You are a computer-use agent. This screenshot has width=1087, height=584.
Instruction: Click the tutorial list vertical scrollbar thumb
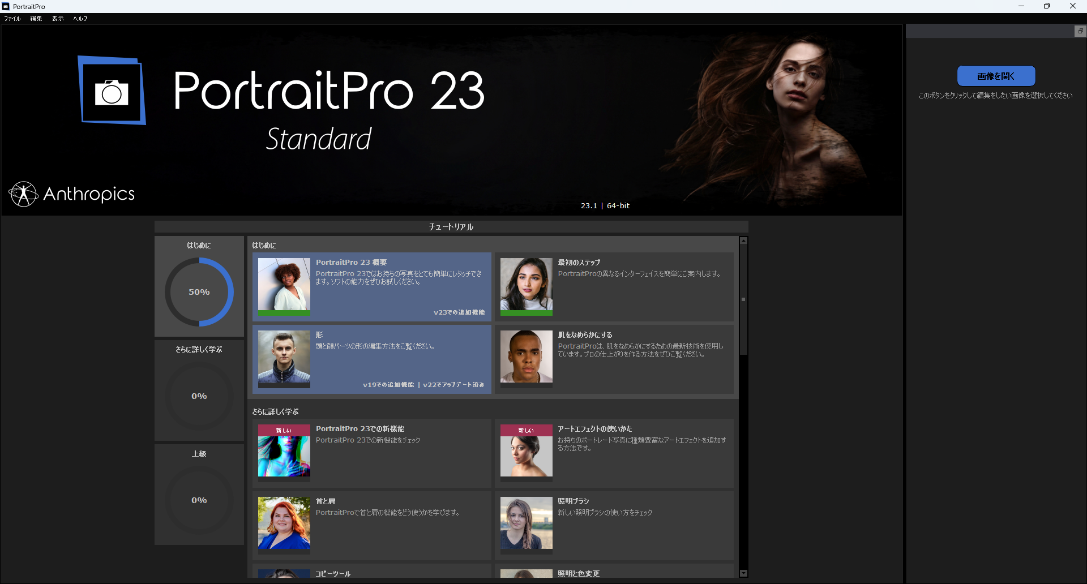(x=743, y=299)
